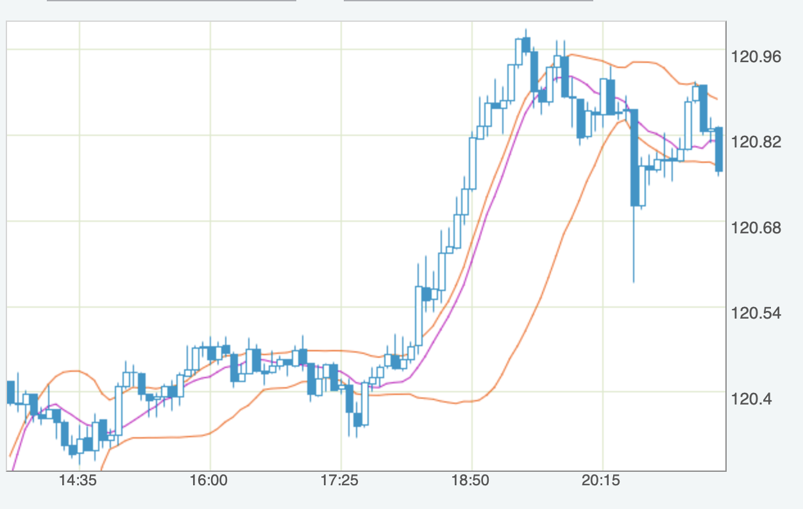Click the 120.96 price axis label
The width and height of the screenshot is (803, 509).
point(756,57)
